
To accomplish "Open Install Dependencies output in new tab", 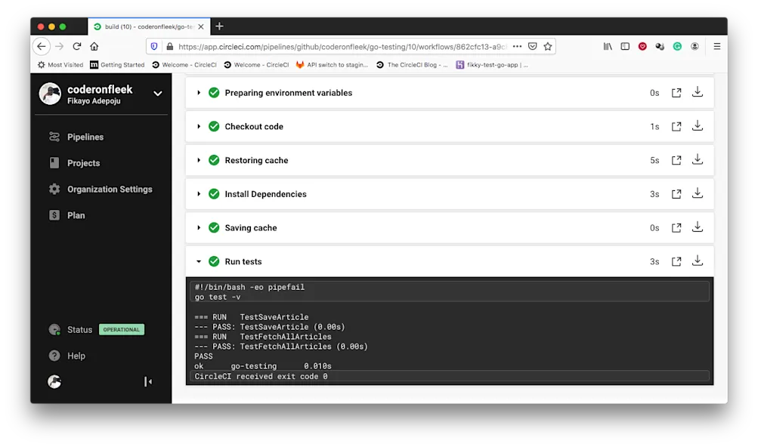I will pos(676,194).
